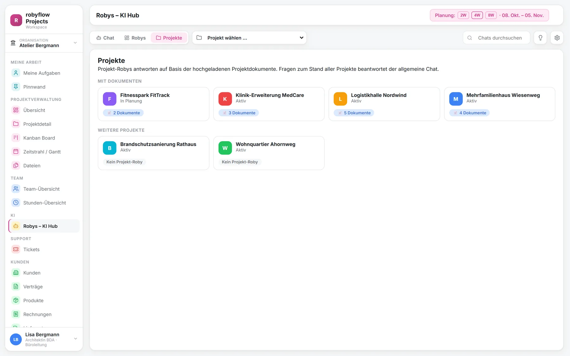Viewport: 570px width, 356px height.
Task: Click the Robys – KI Hub robot icon
Action: coord(16,226)
